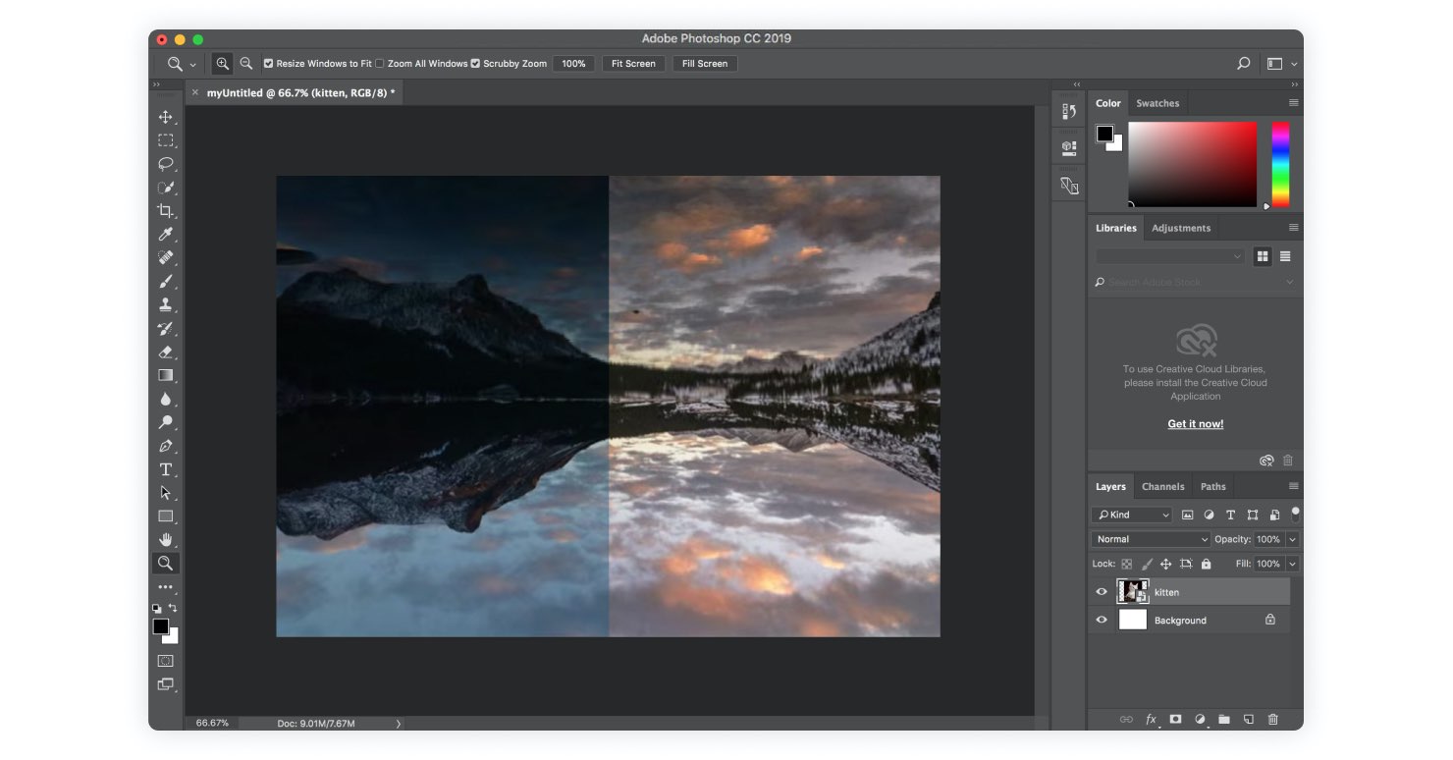The width and height of the screenshot is (1453, 760).
Task: Open the layer Kind filter dropdown
Action: click(1132, 515)
